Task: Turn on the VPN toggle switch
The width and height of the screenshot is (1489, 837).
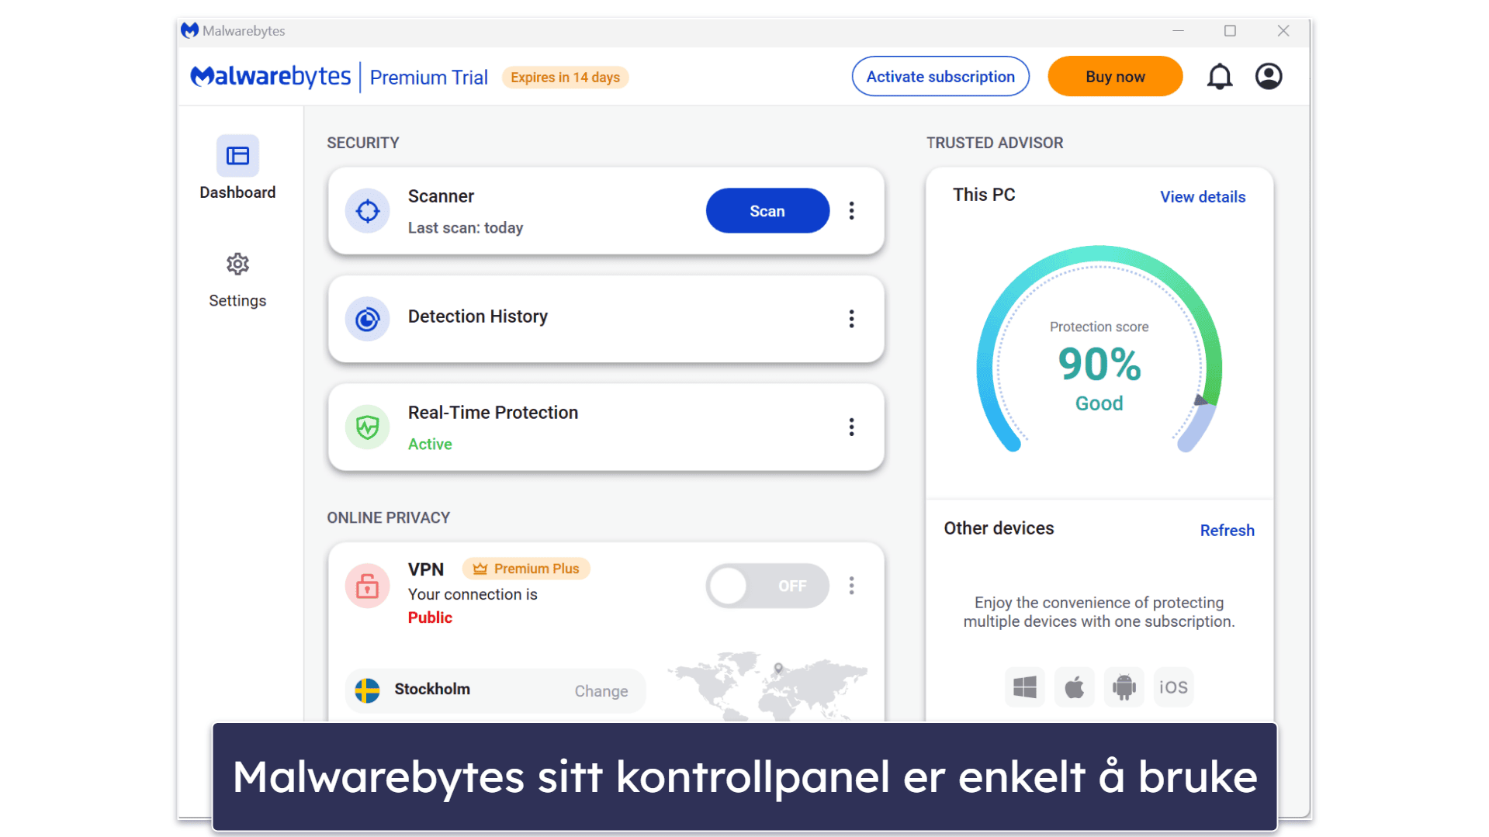Action: [767, 586]
